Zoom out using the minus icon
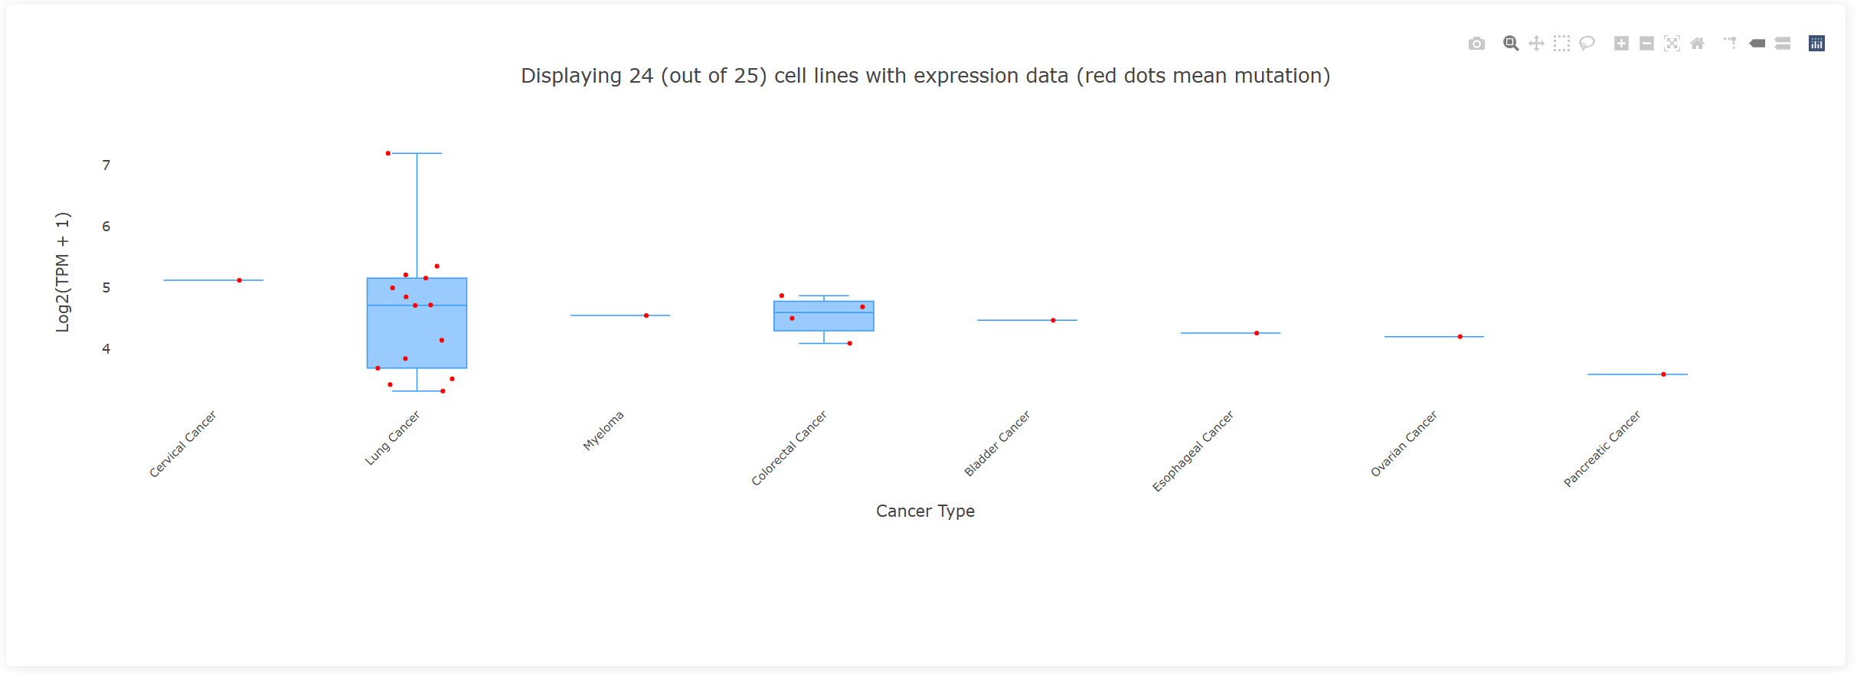1857x673 pixels. pos(1646,44)
